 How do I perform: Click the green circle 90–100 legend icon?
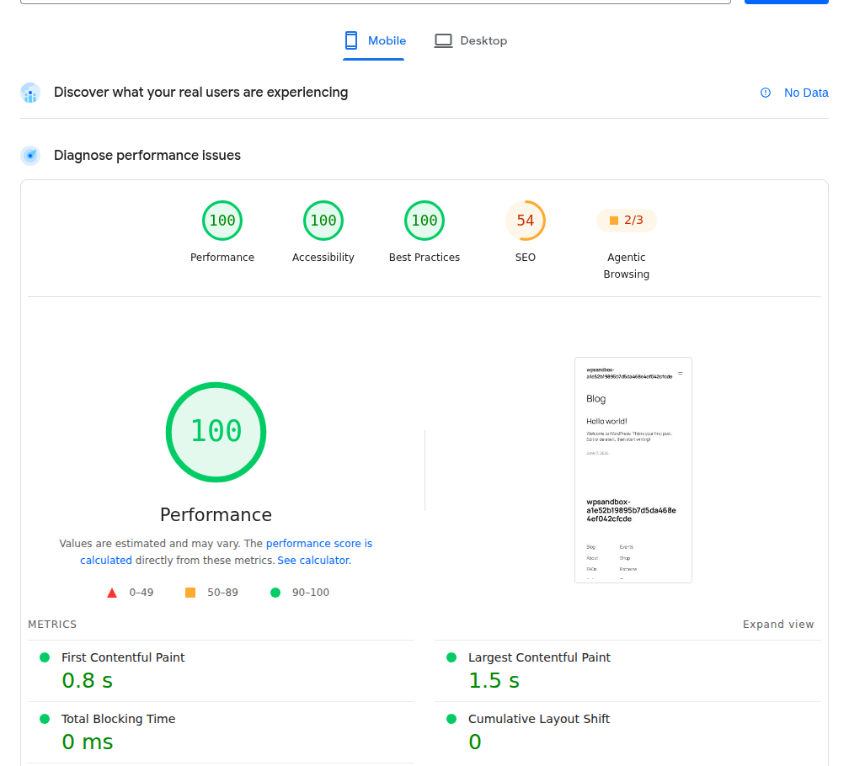click(x=275, y=593)
